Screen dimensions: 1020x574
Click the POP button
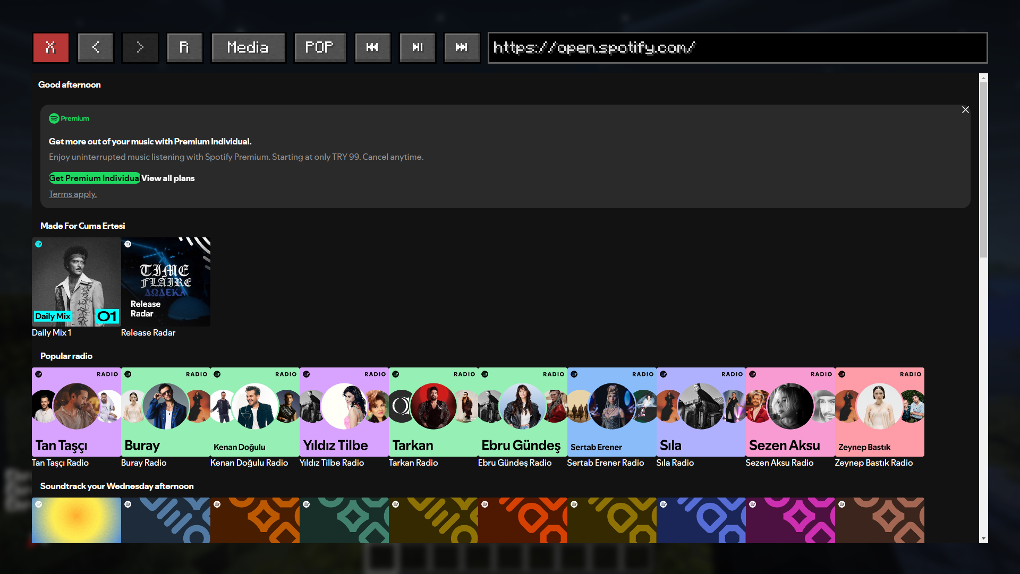pyautogui.click(x=320, y=48)
